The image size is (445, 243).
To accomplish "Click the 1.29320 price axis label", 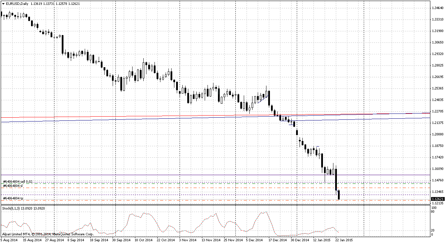I will [x=437, y=54].
